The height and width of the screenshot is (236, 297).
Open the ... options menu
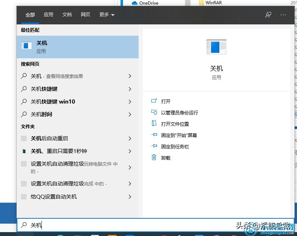283,15
